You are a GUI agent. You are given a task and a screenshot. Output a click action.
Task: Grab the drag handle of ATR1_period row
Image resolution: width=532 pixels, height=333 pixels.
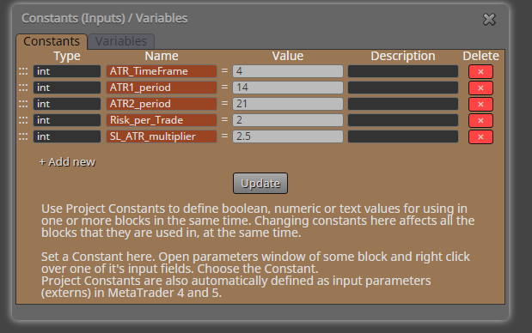(x=23, y=88)
